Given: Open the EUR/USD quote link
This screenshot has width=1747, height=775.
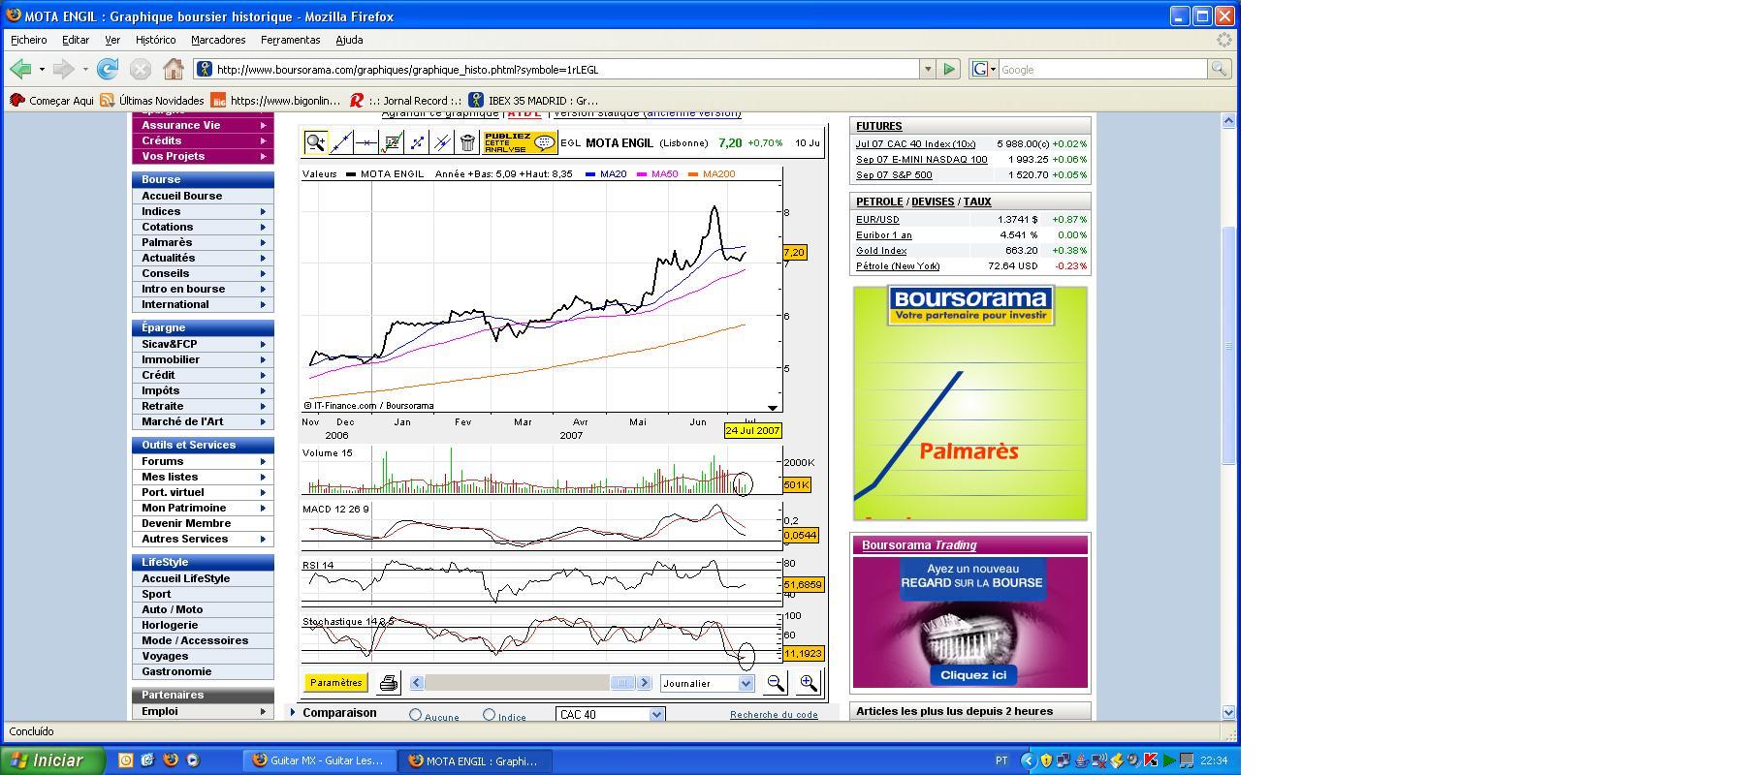Looking at the screenshot, I should [877, 220].
